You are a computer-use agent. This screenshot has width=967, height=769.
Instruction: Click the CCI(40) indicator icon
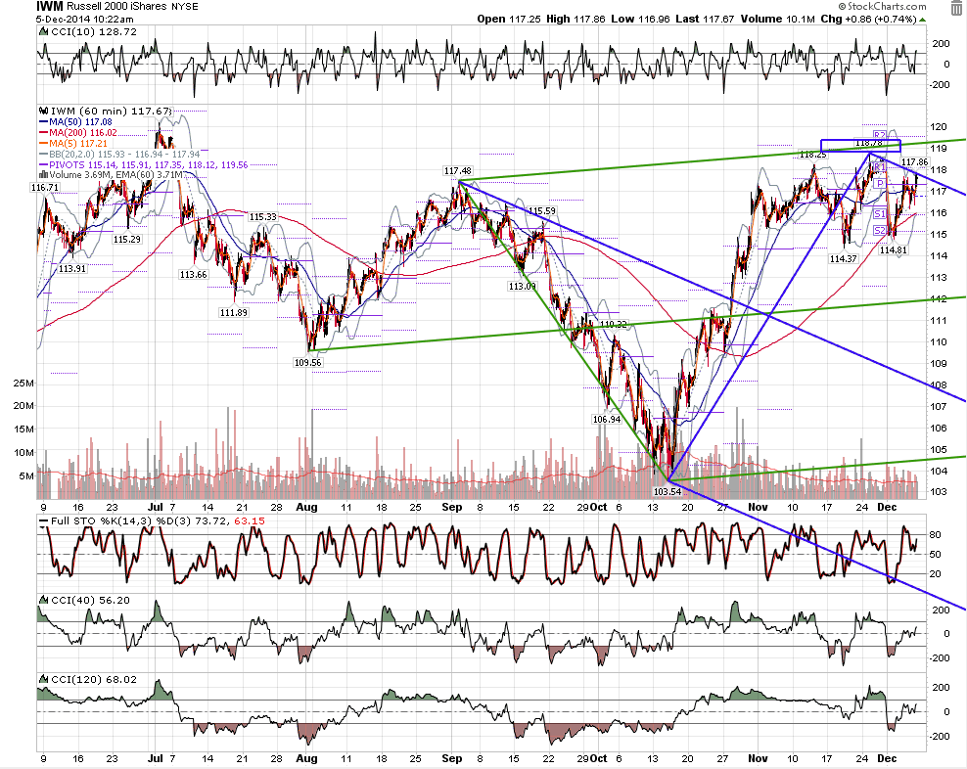(43, 600)
